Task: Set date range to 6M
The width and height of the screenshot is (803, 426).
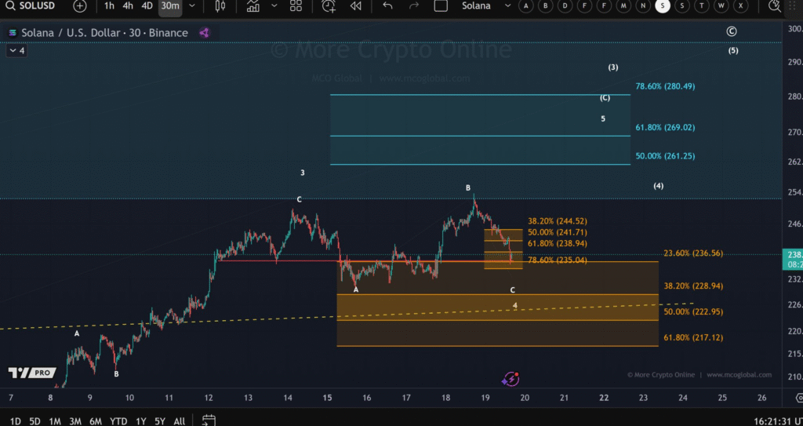Action: [95, 421]
